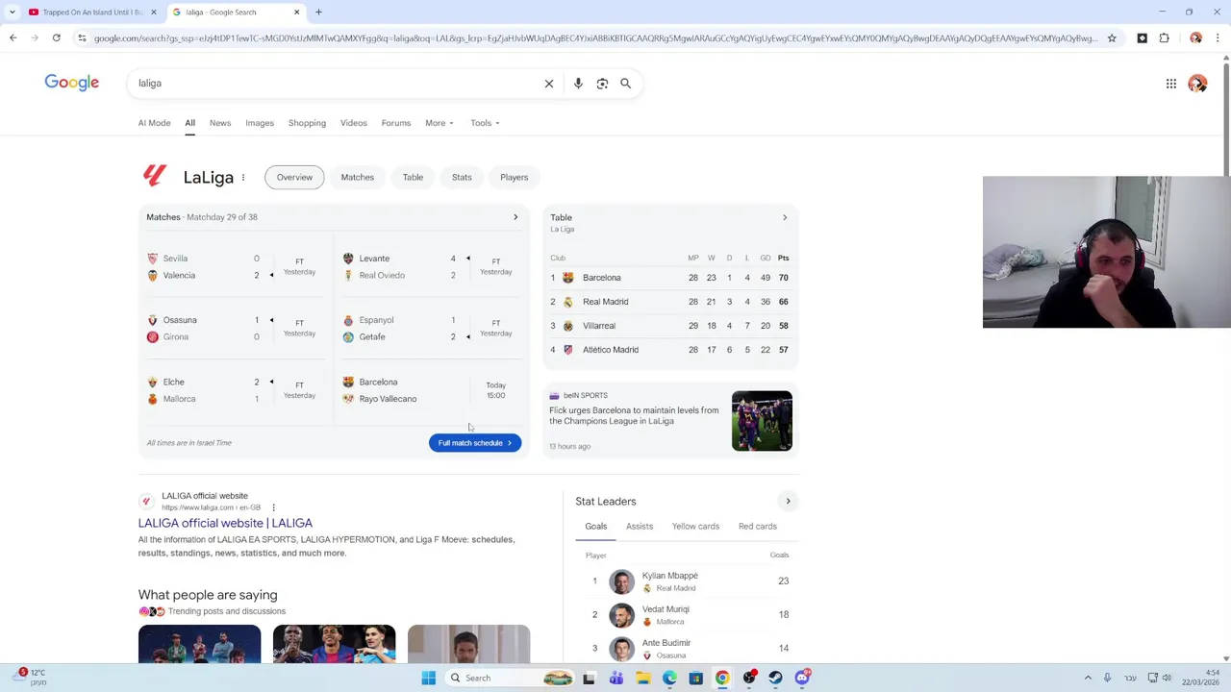Select Vedat Muriqi in stat leaders
The height and width of the screenshot is (692, 1231).
pyautogui.click(x=687, y=615)
